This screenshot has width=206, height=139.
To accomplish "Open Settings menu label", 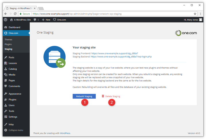I will [13, 117].
